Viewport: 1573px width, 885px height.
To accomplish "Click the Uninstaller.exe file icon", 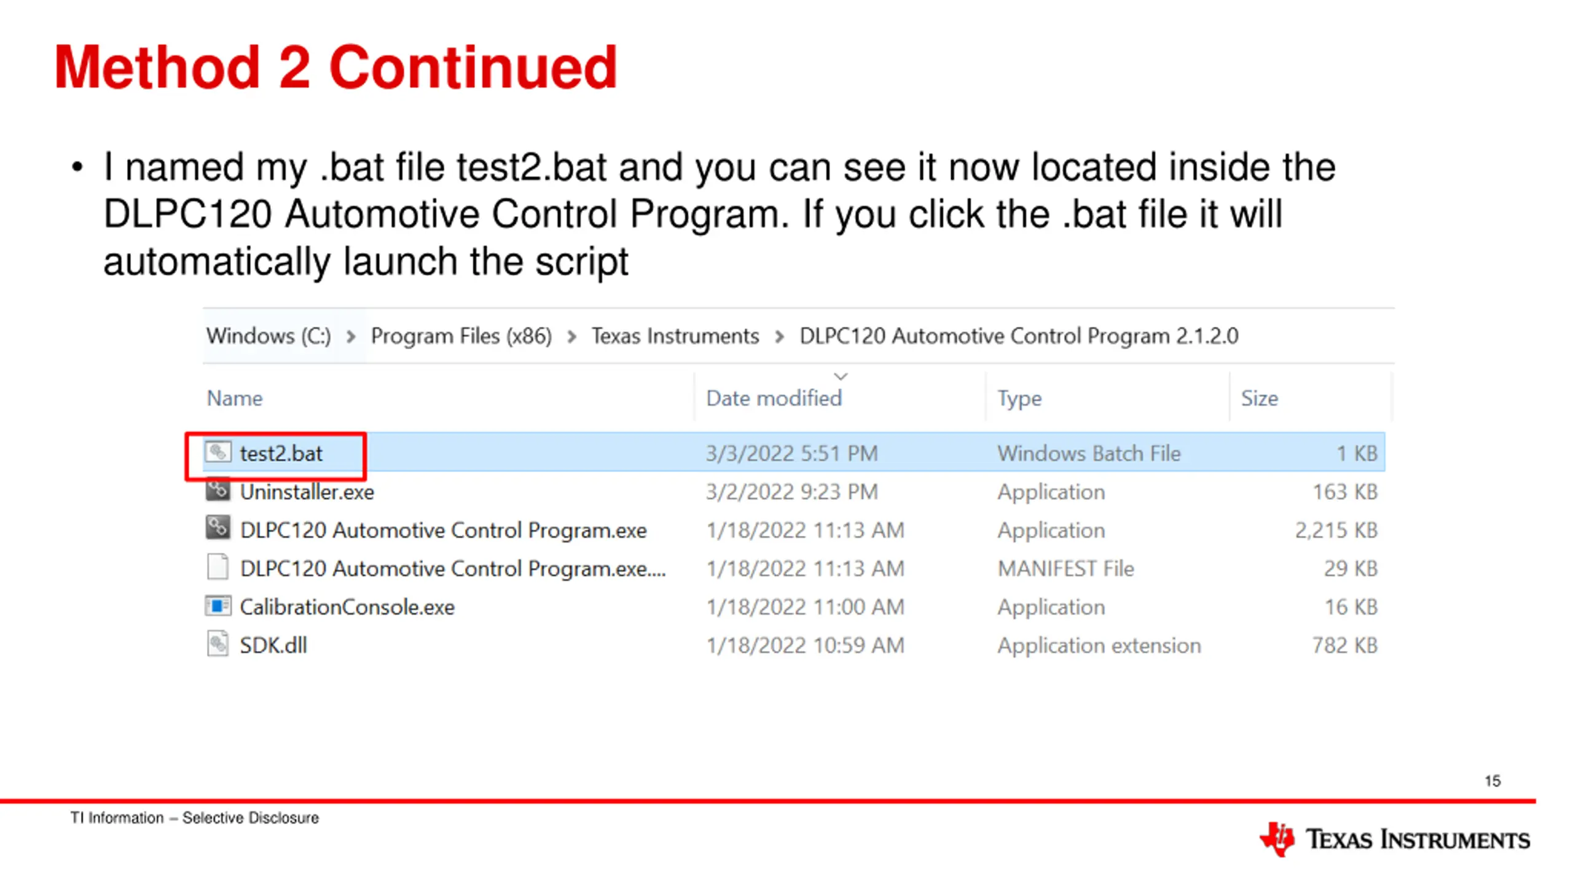I will 218,491.
